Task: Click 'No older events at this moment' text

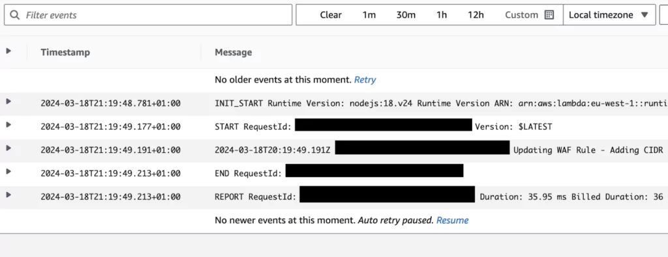Action: pyautogui.click(x=283, y=79)
